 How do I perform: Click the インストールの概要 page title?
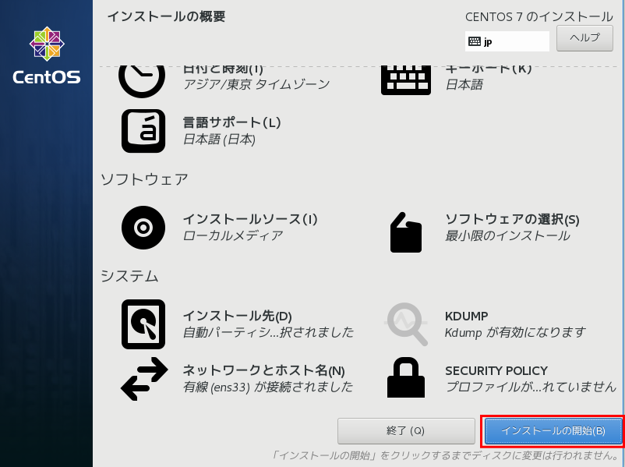[x=166, y=16]
